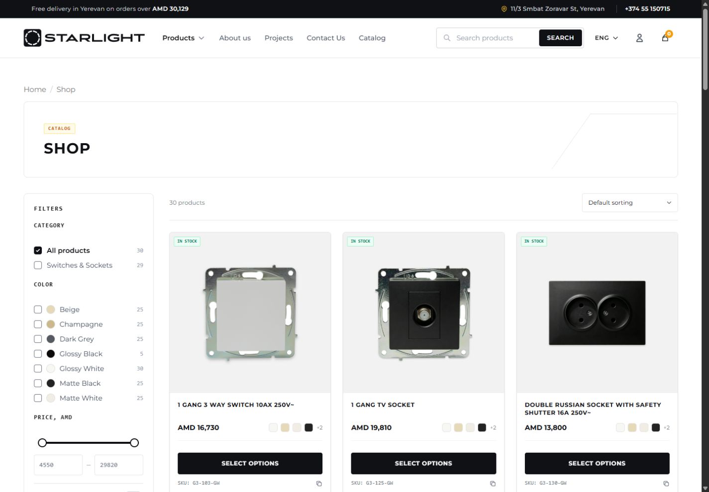Check Switches & Sockets filter
This screenshot has width=709, height=492.
(38, 265)
